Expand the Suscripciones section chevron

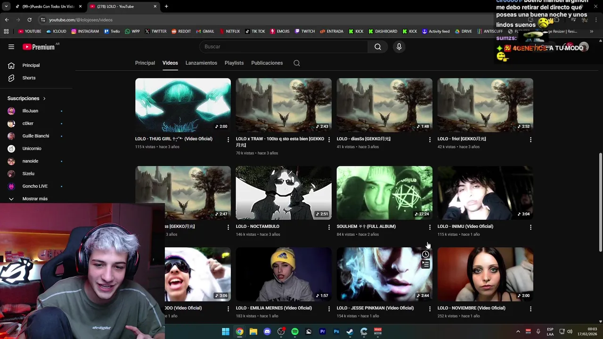(x=44, y=98)
